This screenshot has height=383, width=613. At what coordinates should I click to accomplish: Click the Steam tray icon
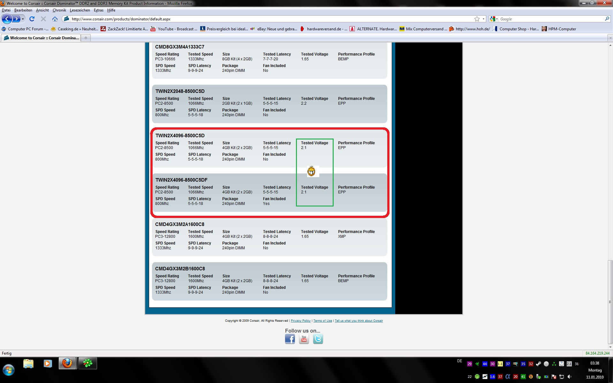(x=538, y=364)
